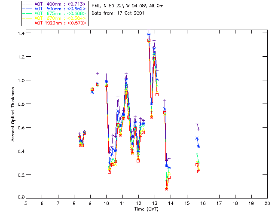
Task: Click the AOT 400nm legend entry
Action: [55, 4]
